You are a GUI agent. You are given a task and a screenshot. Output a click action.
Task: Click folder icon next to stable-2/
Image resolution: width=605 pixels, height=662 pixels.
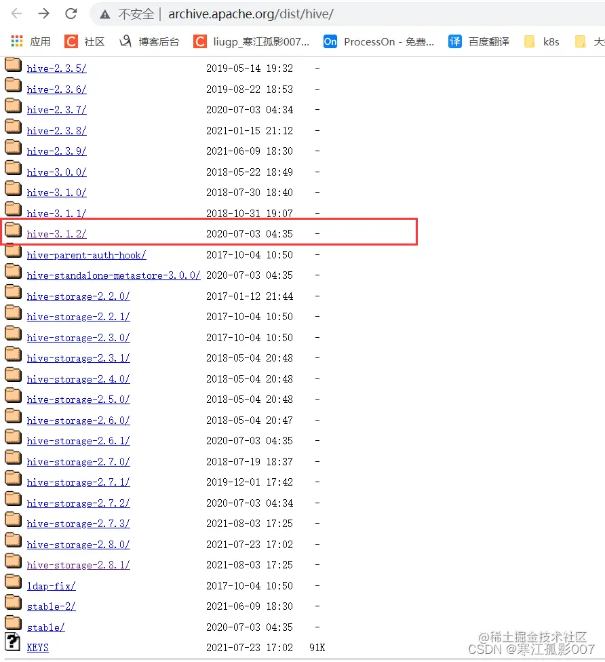tap(13, 602)
